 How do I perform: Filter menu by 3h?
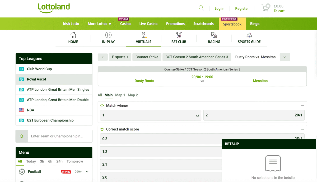click(x=42, y=161)
